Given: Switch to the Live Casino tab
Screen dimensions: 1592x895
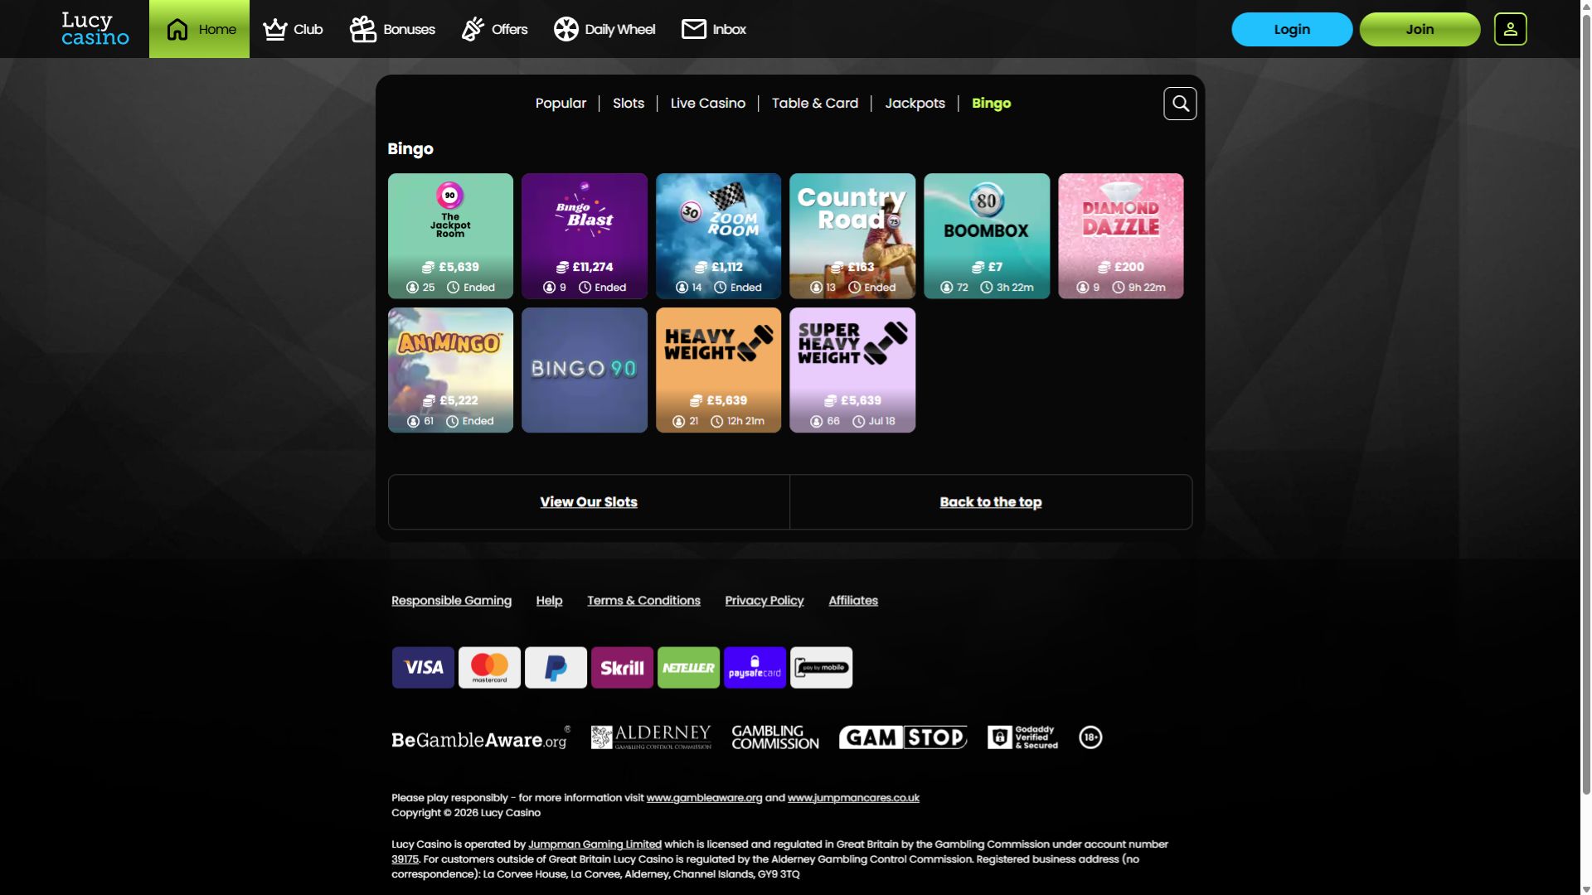Looking at the screenshot, I should pos(708,104).
